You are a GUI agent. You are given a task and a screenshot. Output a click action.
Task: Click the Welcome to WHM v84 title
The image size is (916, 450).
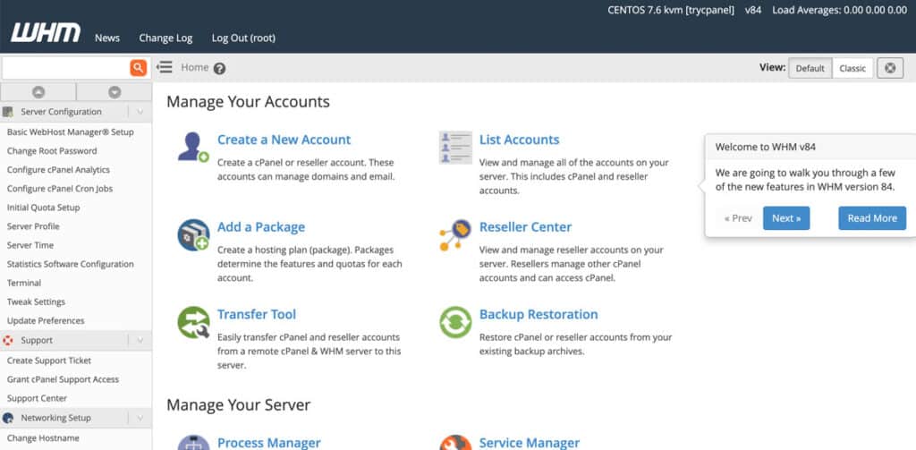tap(766, 147)
